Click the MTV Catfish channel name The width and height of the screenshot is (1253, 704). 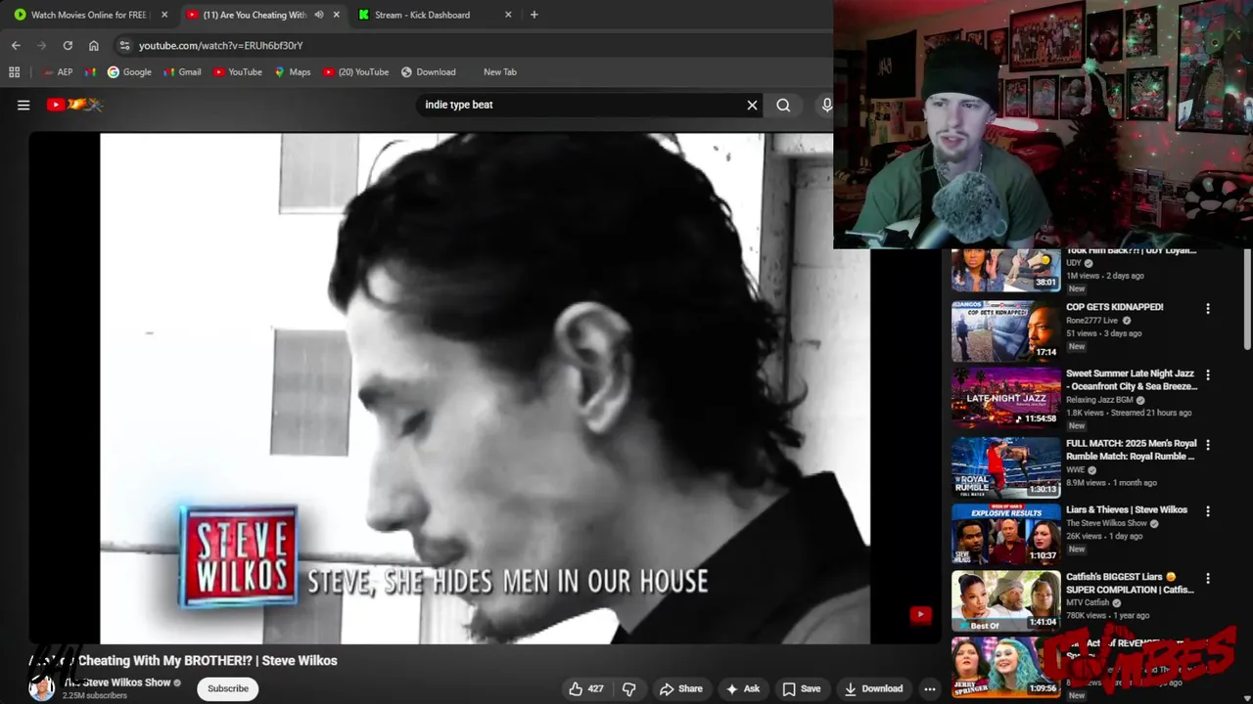coord(1088,602)
